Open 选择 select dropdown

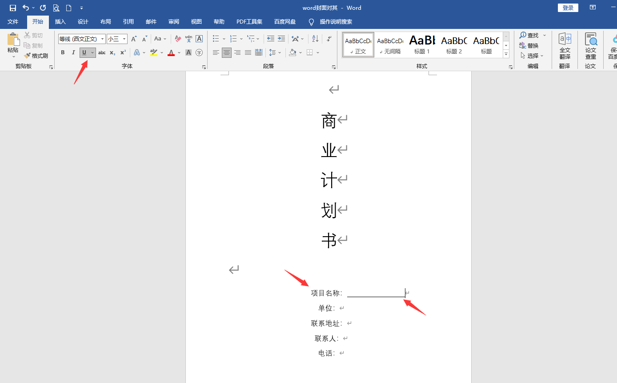pos(532,56)
